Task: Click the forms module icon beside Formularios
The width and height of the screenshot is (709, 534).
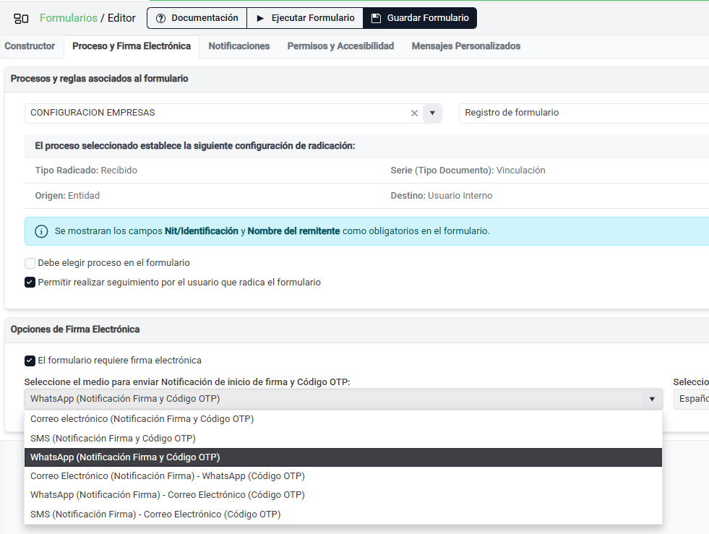Action: pos(22,18)
